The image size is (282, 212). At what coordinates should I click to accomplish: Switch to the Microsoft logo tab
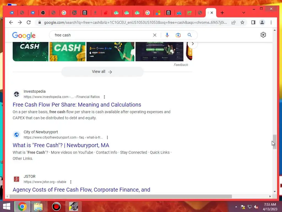(158, 13)
